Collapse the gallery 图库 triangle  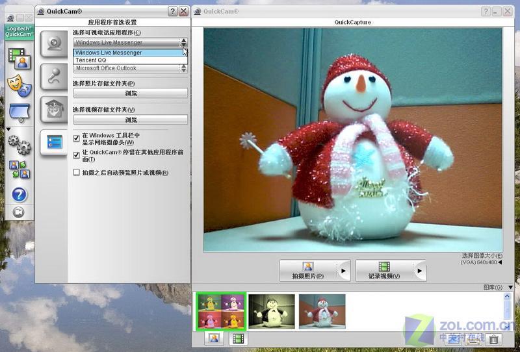tap(511, 287)
